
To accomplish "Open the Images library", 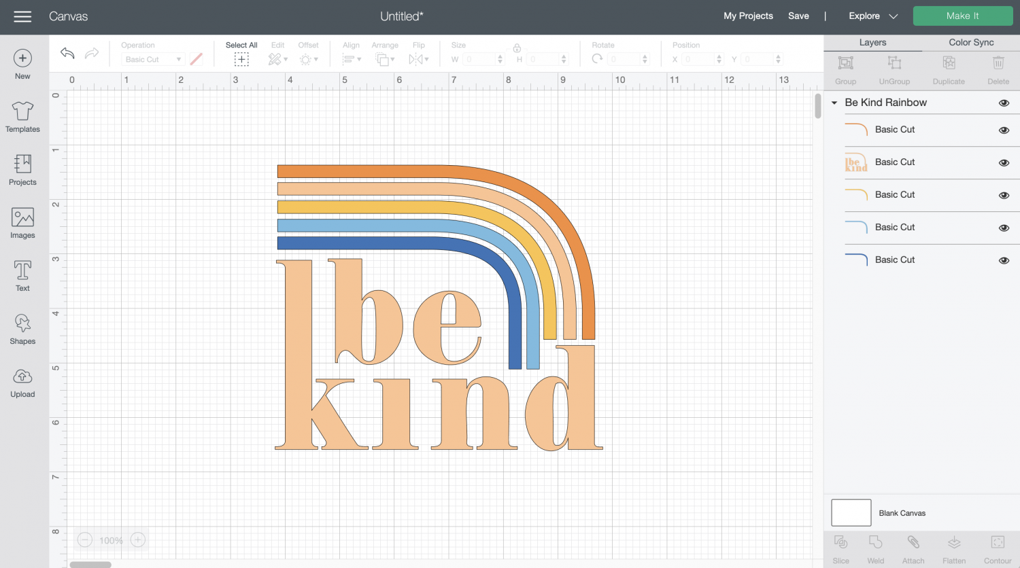I will coord(22,223).
